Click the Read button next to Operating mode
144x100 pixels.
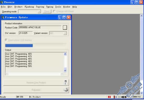click(x=47, y=11)
